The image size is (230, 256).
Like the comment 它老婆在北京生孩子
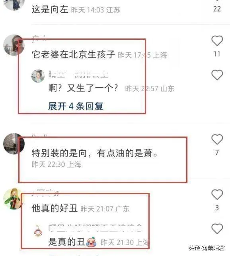coord(217,40)
